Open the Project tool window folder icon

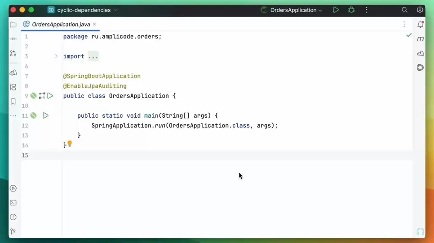tap(13, 25)
